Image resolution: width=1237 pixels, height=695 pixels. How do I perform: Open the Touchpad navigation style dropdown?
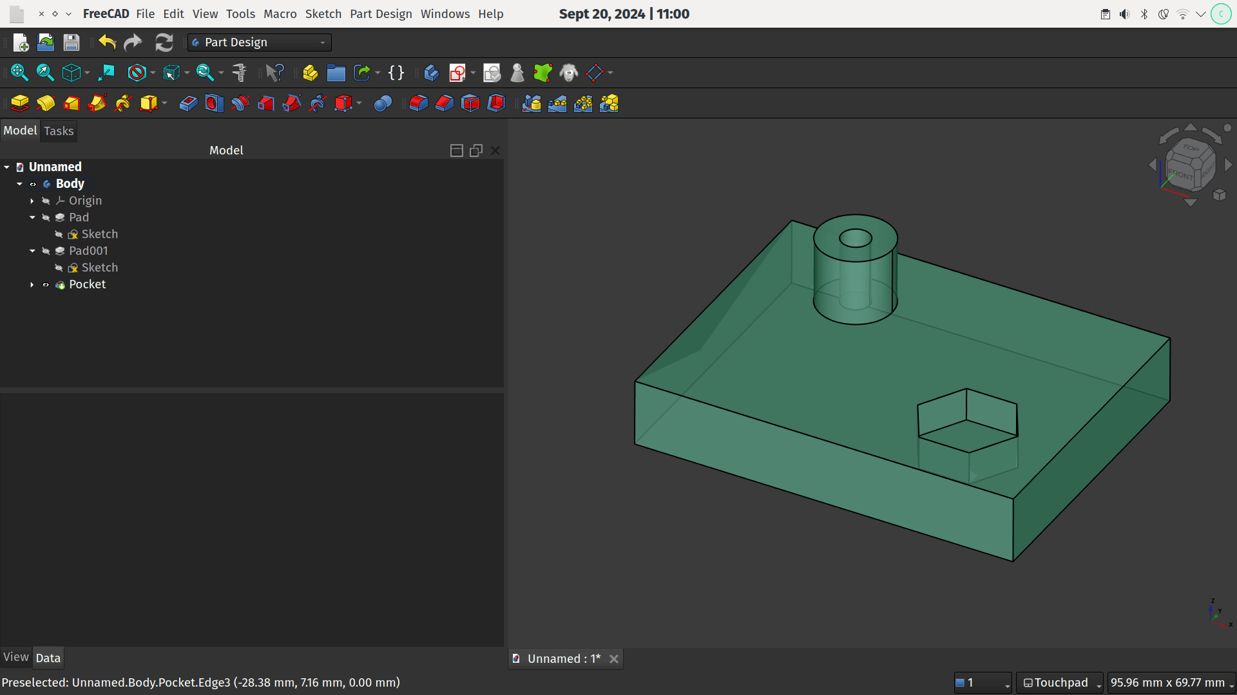coord(1060,683)
